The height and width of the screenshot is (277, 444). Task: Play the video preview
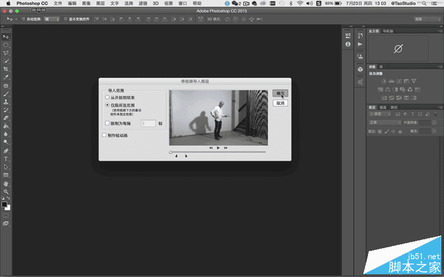219,148
